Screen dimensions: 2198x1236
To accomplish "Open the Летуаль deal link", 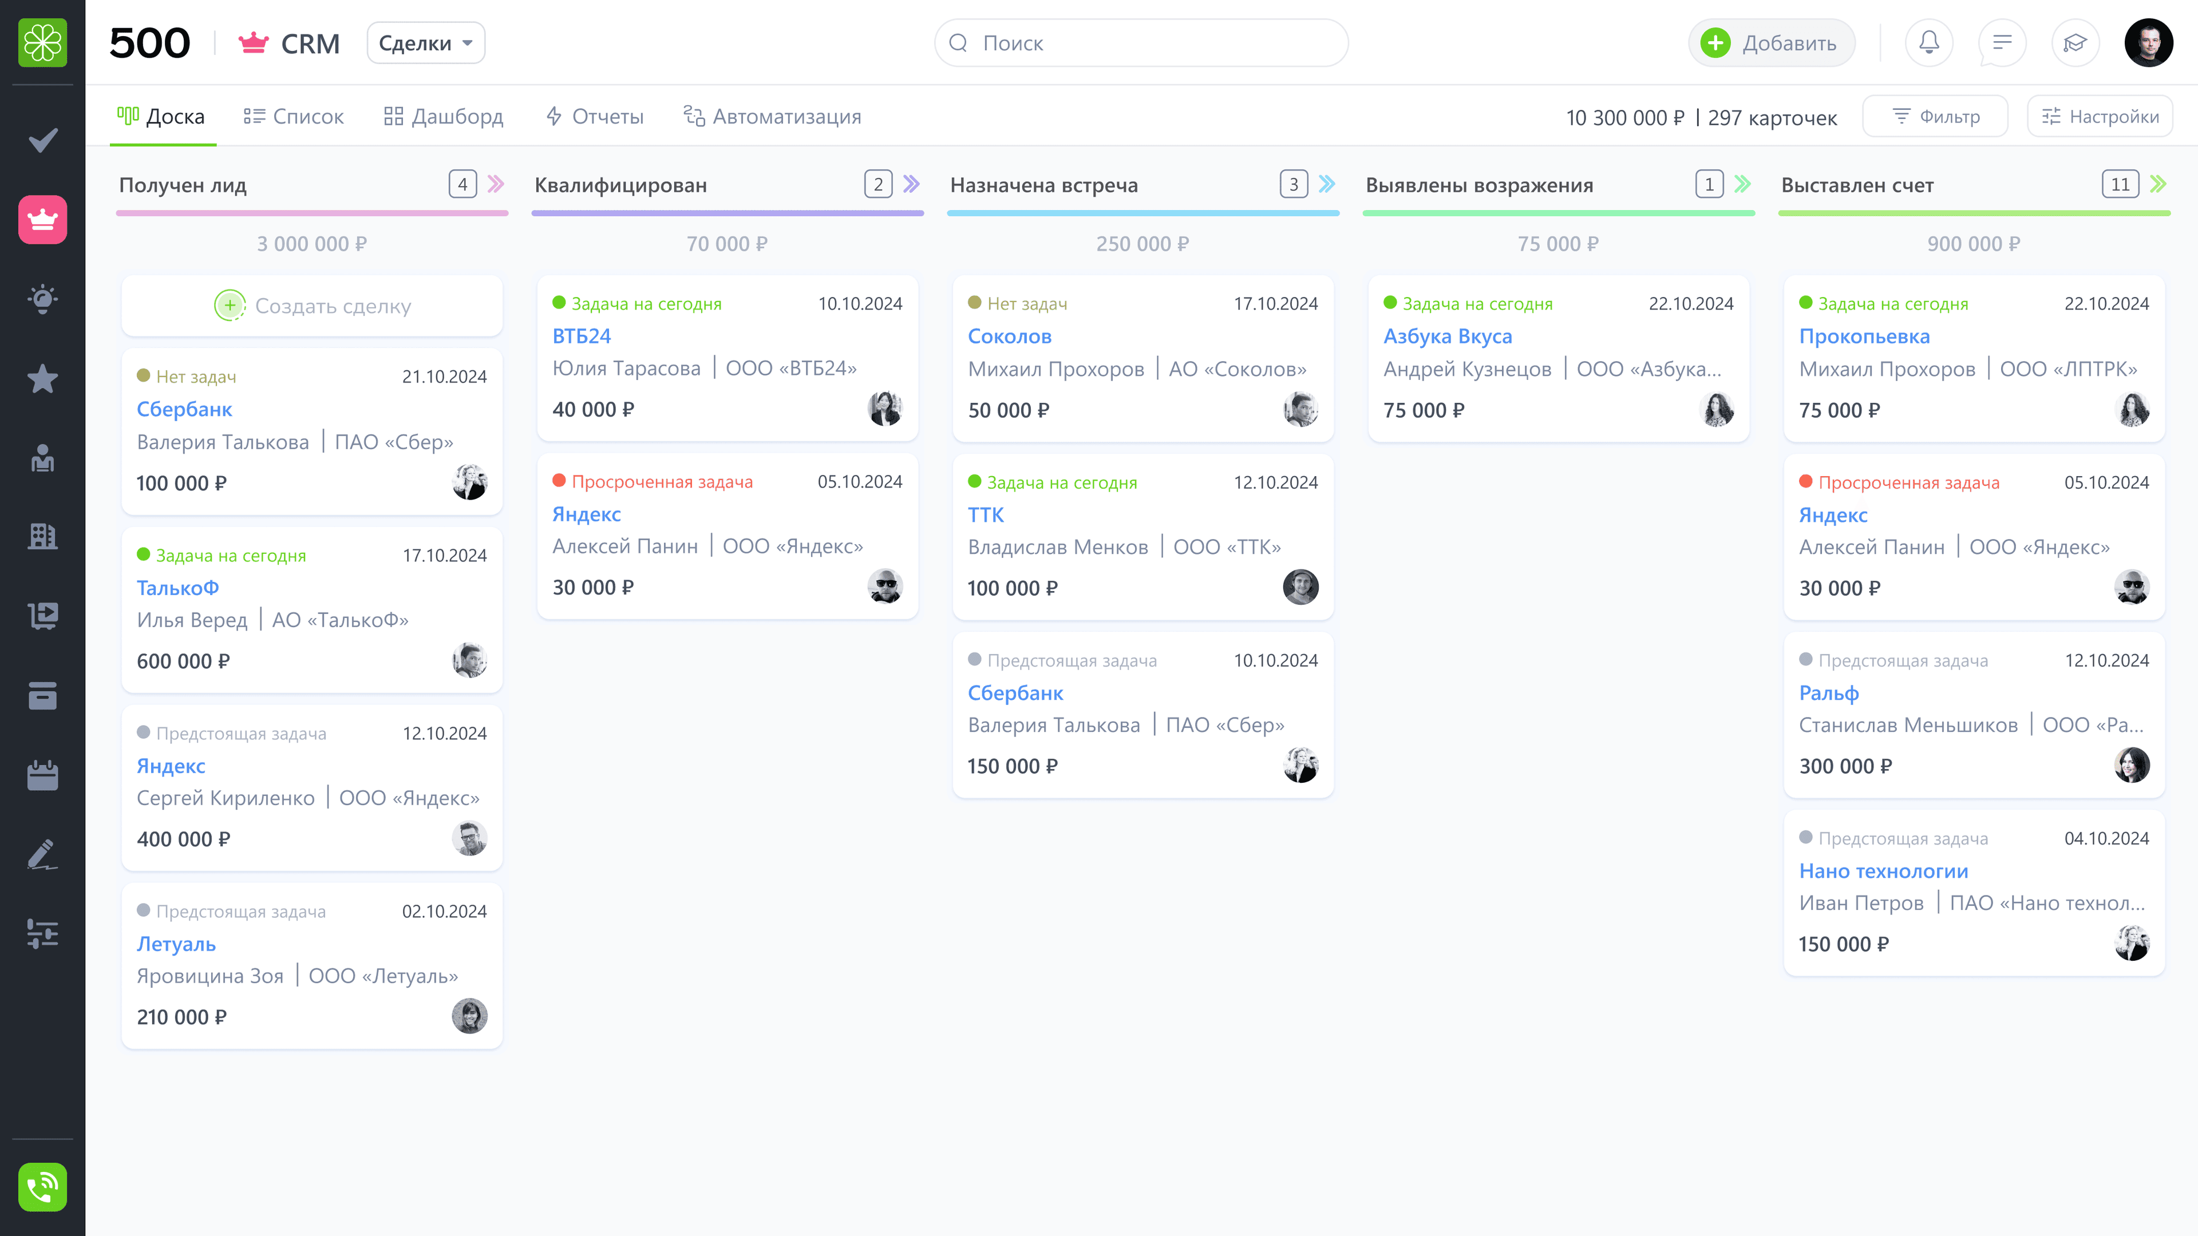I will (176, 944).
